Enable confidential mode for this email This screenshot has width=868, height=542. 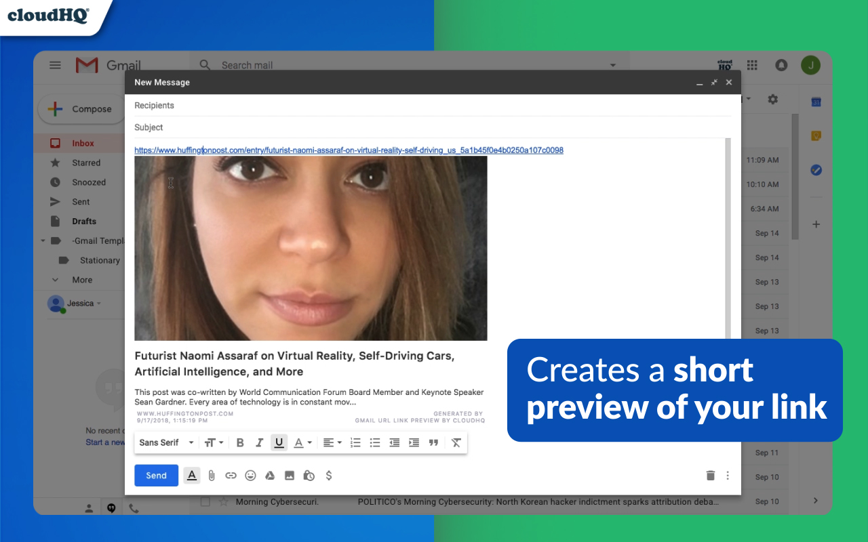click(309, 475)
